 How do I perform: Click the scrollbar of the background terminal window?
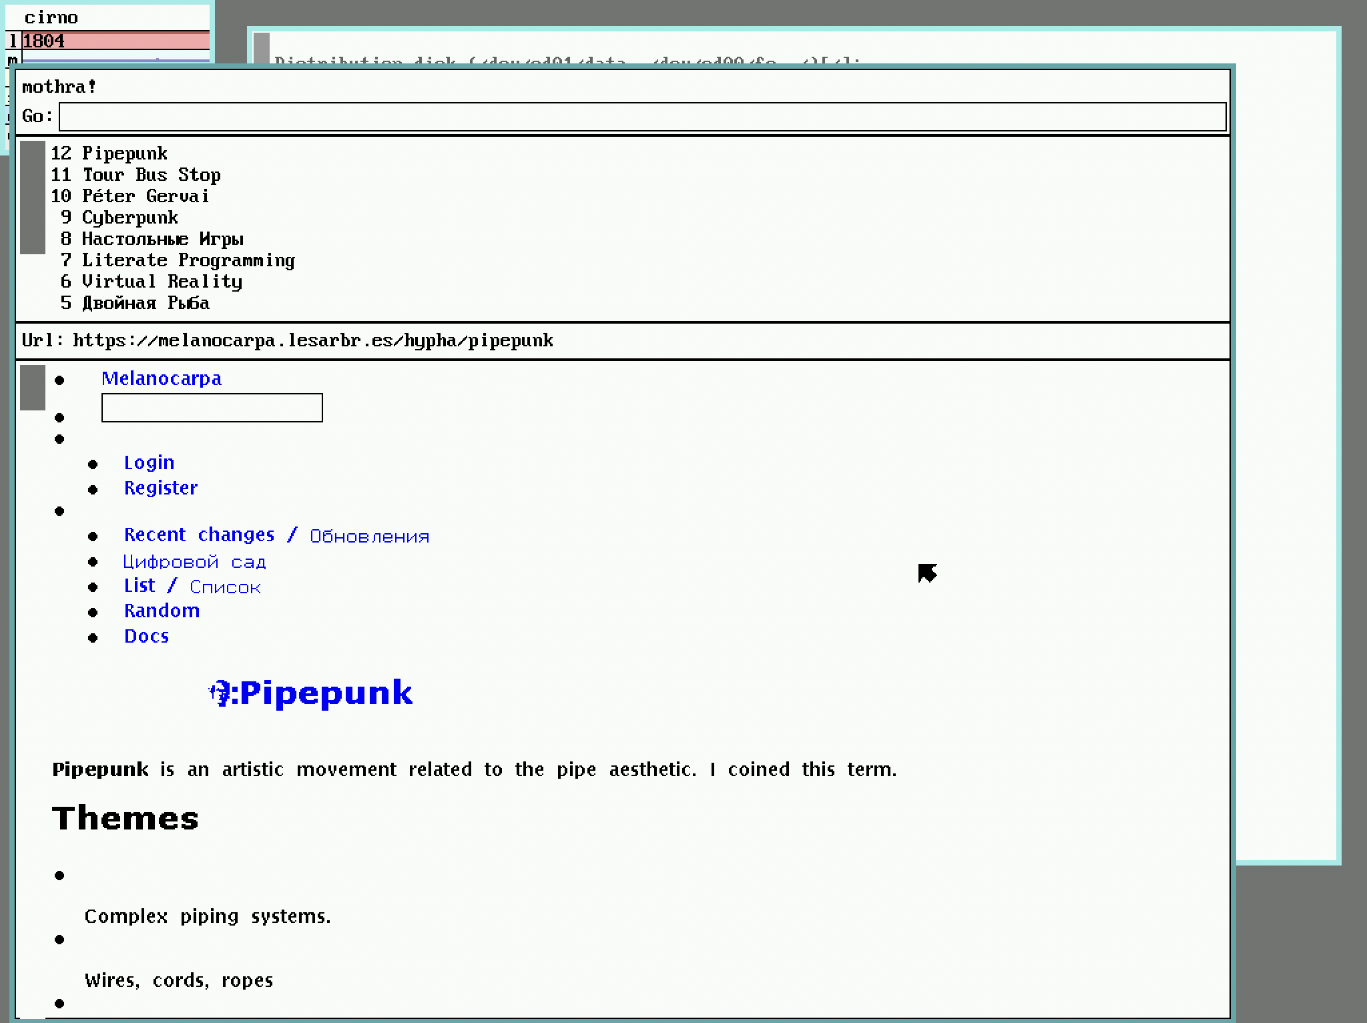262,48
